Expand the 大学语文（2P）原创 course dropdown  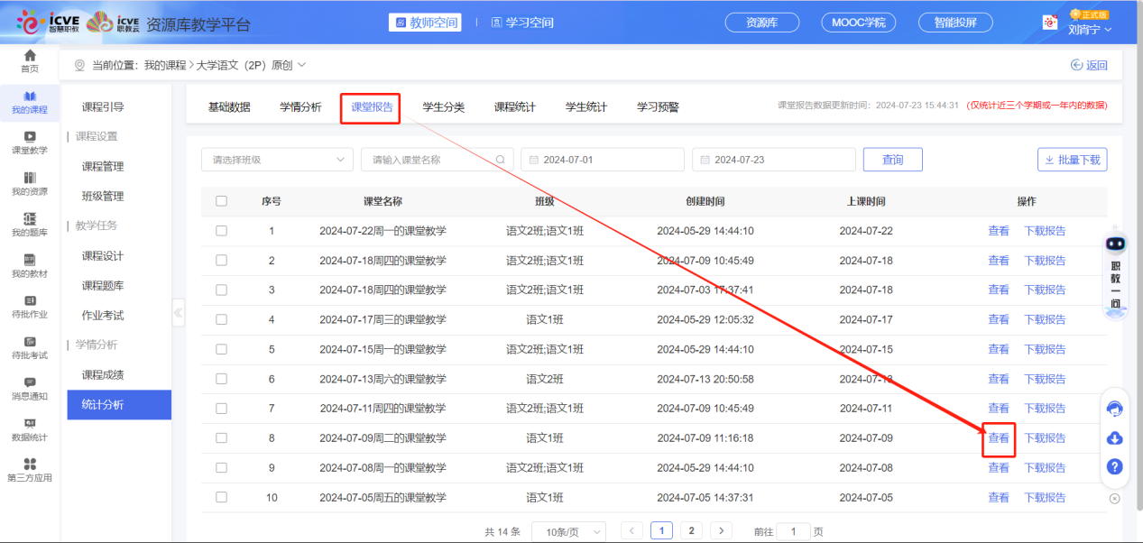301,65
